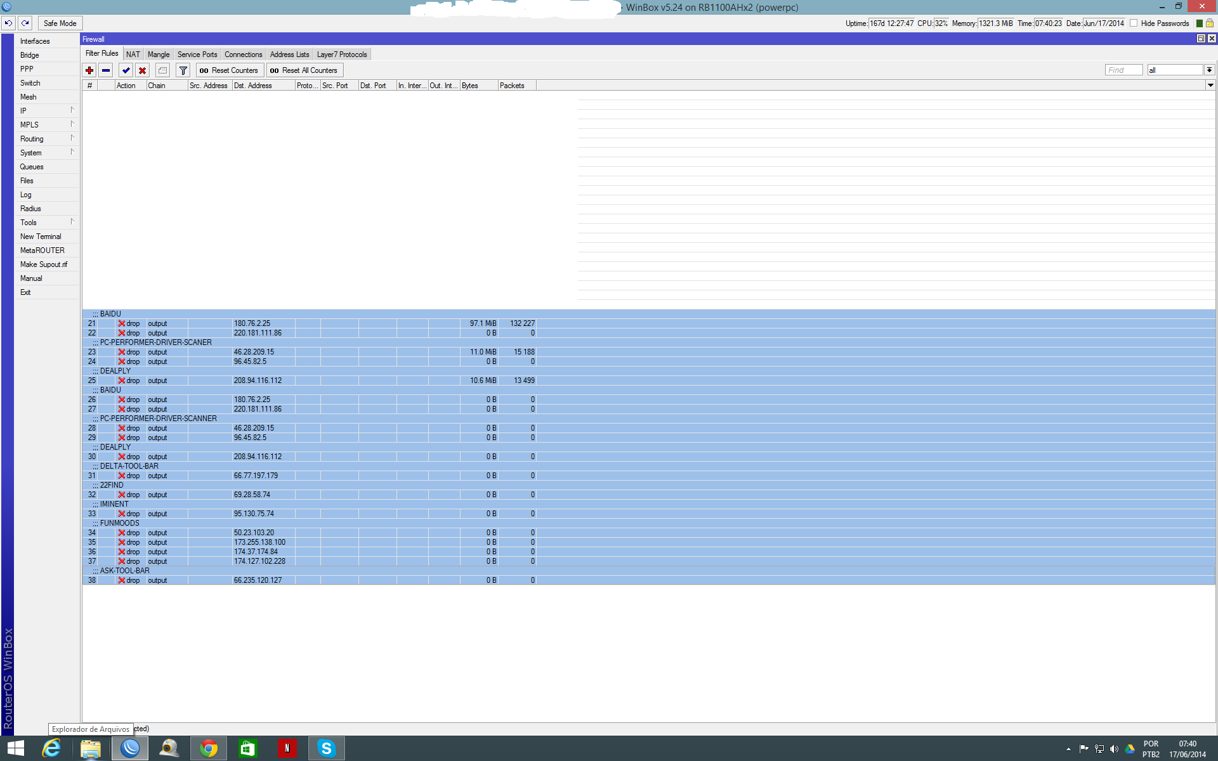Image resolution: width=1218 pixels, height=761 pixels.
Task: Click the undo arrow icon
Action: pos(8,23)
